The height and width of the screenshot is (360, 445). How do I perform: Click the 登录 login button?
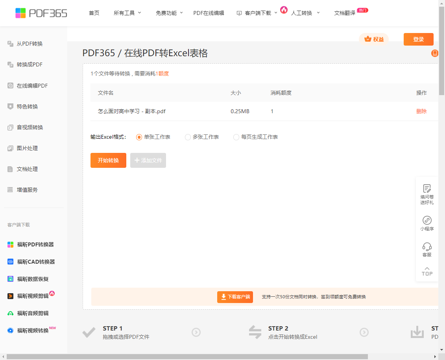coord(419,39)
